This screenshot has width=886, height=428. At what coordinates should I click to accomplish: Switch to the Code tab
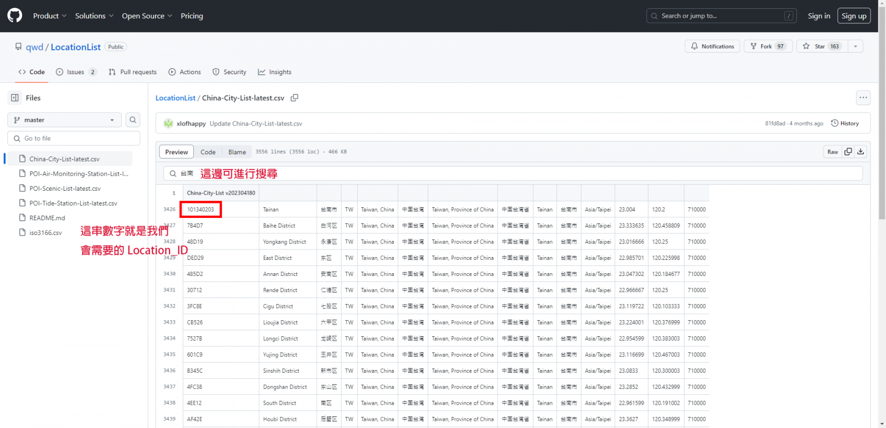(32, 72)
